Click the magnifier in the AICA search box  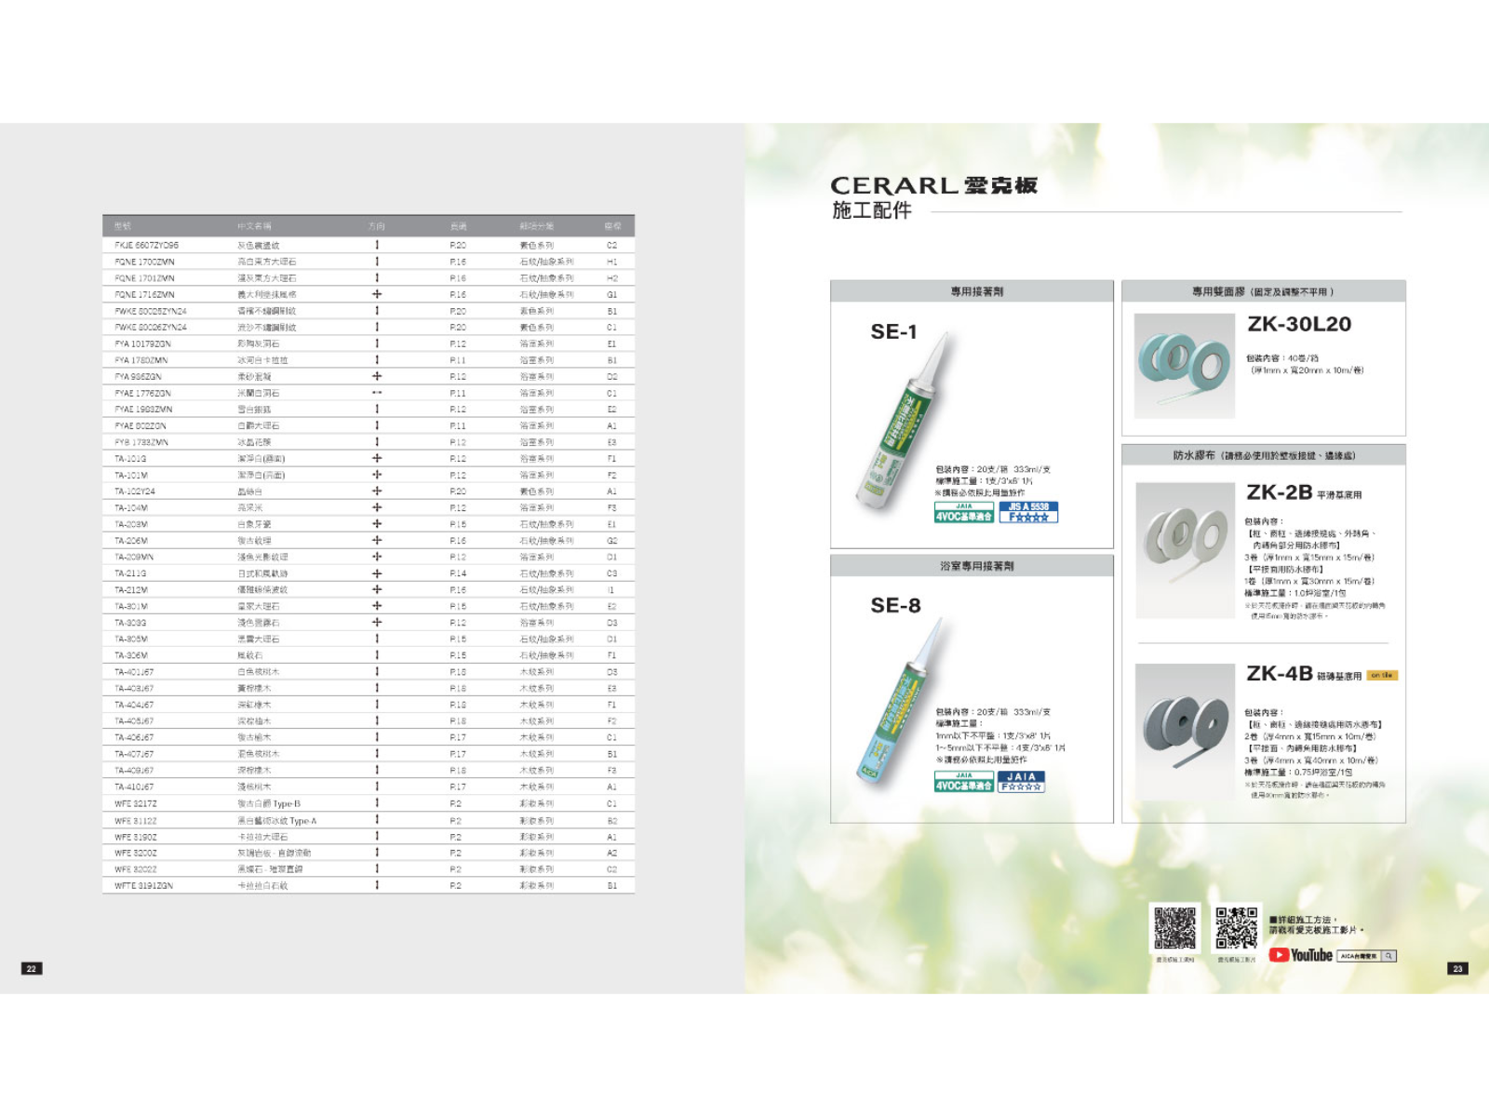pyautogui.click(x=1388, y=956)
